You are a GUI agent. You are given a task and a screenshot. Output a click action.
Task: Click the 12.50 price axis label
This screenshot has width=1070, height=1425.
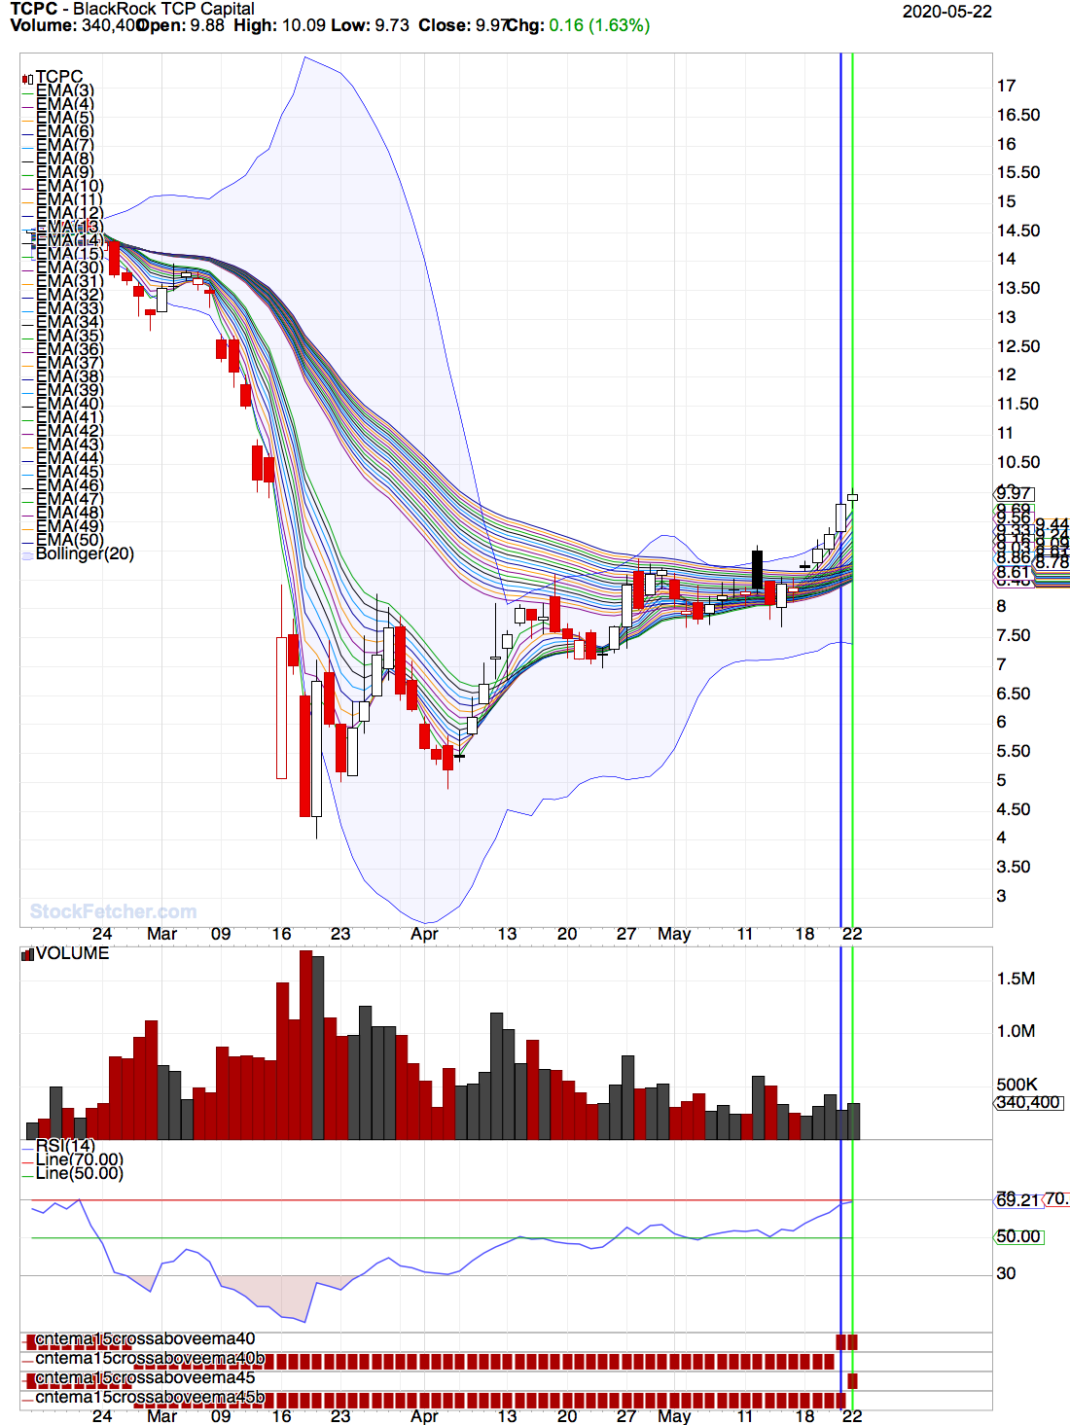tap(1018, 347)
